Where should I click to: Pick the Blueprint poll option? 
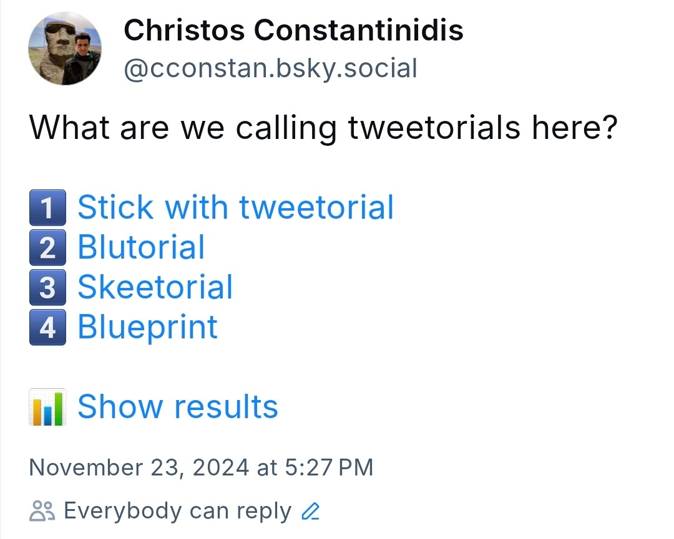147,327
